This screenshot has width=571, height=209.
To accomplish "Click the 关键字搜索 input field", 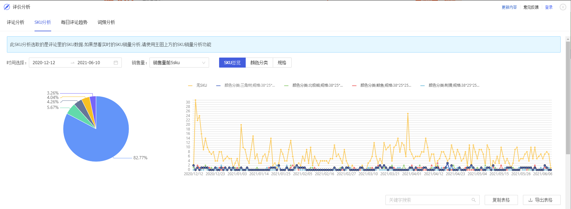I will tap(433, 200).
